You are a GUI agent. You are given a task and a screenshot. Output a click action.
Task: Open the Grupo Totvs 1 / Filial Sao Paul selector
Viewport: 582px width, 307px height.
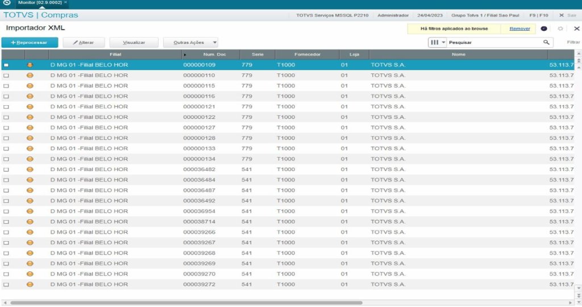tap(485, 15)
